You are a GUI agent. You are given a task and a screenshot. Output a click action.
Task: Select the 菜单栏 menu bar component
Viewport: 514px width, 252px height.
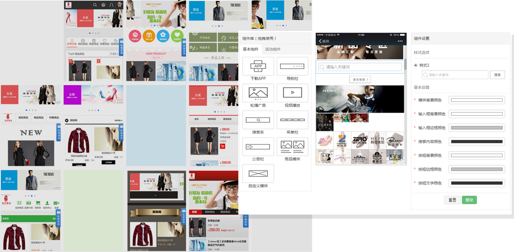coord(292,120)
